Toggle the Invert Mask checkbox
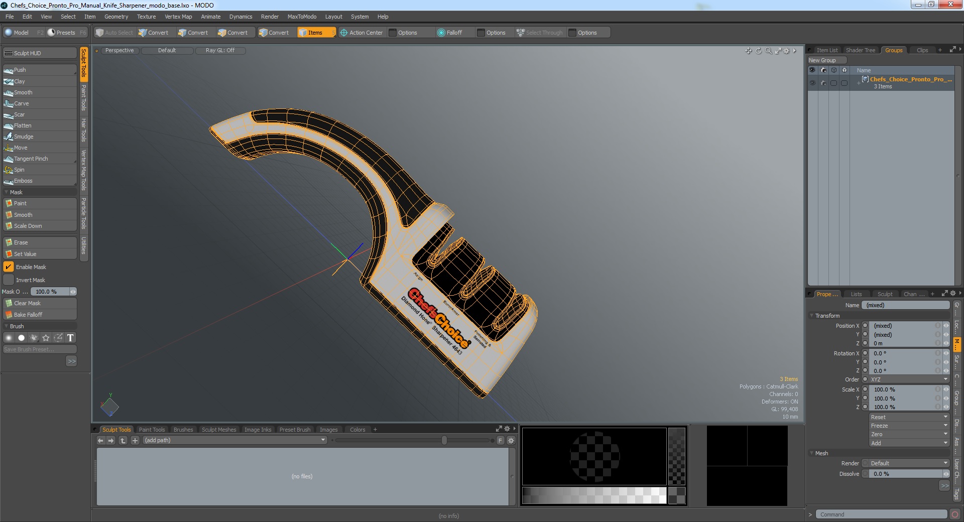Screen dimensions: 964x522 coord(9,280)
